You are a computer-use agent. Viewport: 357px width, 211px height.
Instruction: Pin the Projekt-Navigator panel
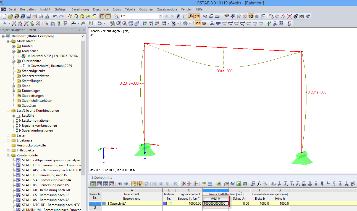tap(80, 30)
